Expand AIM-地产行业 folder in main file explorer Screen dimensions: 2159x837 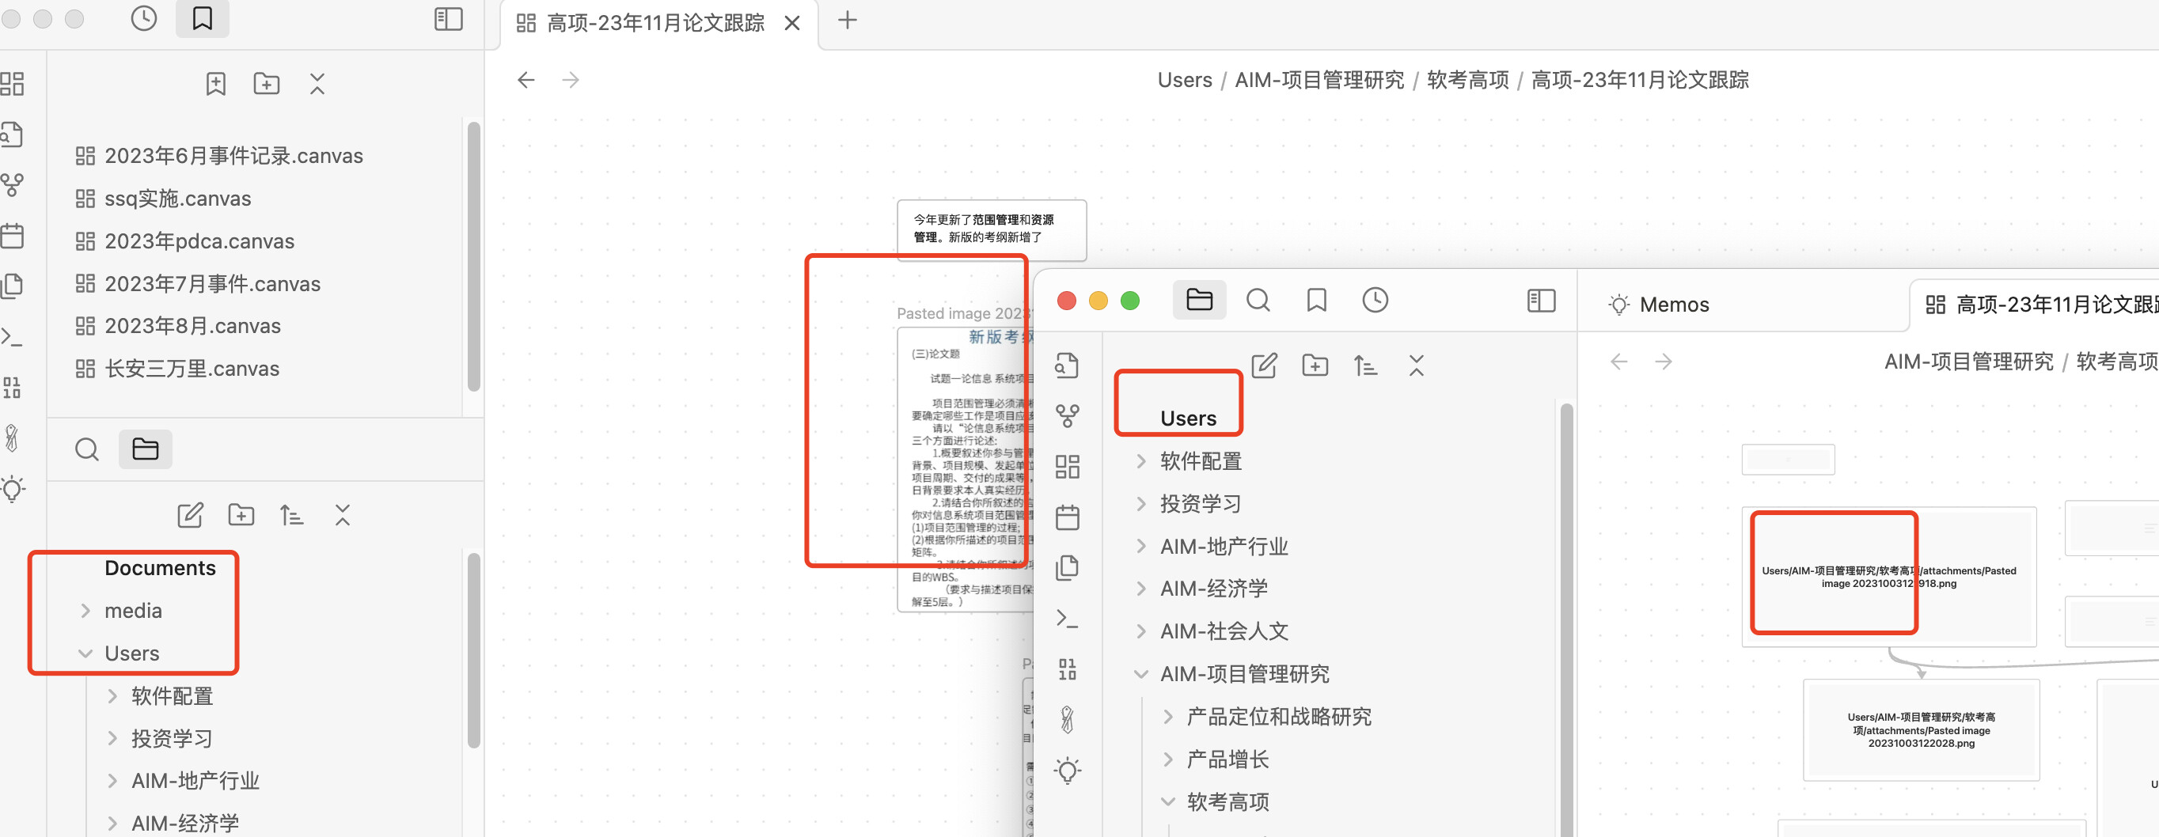[x=112, y=781]
